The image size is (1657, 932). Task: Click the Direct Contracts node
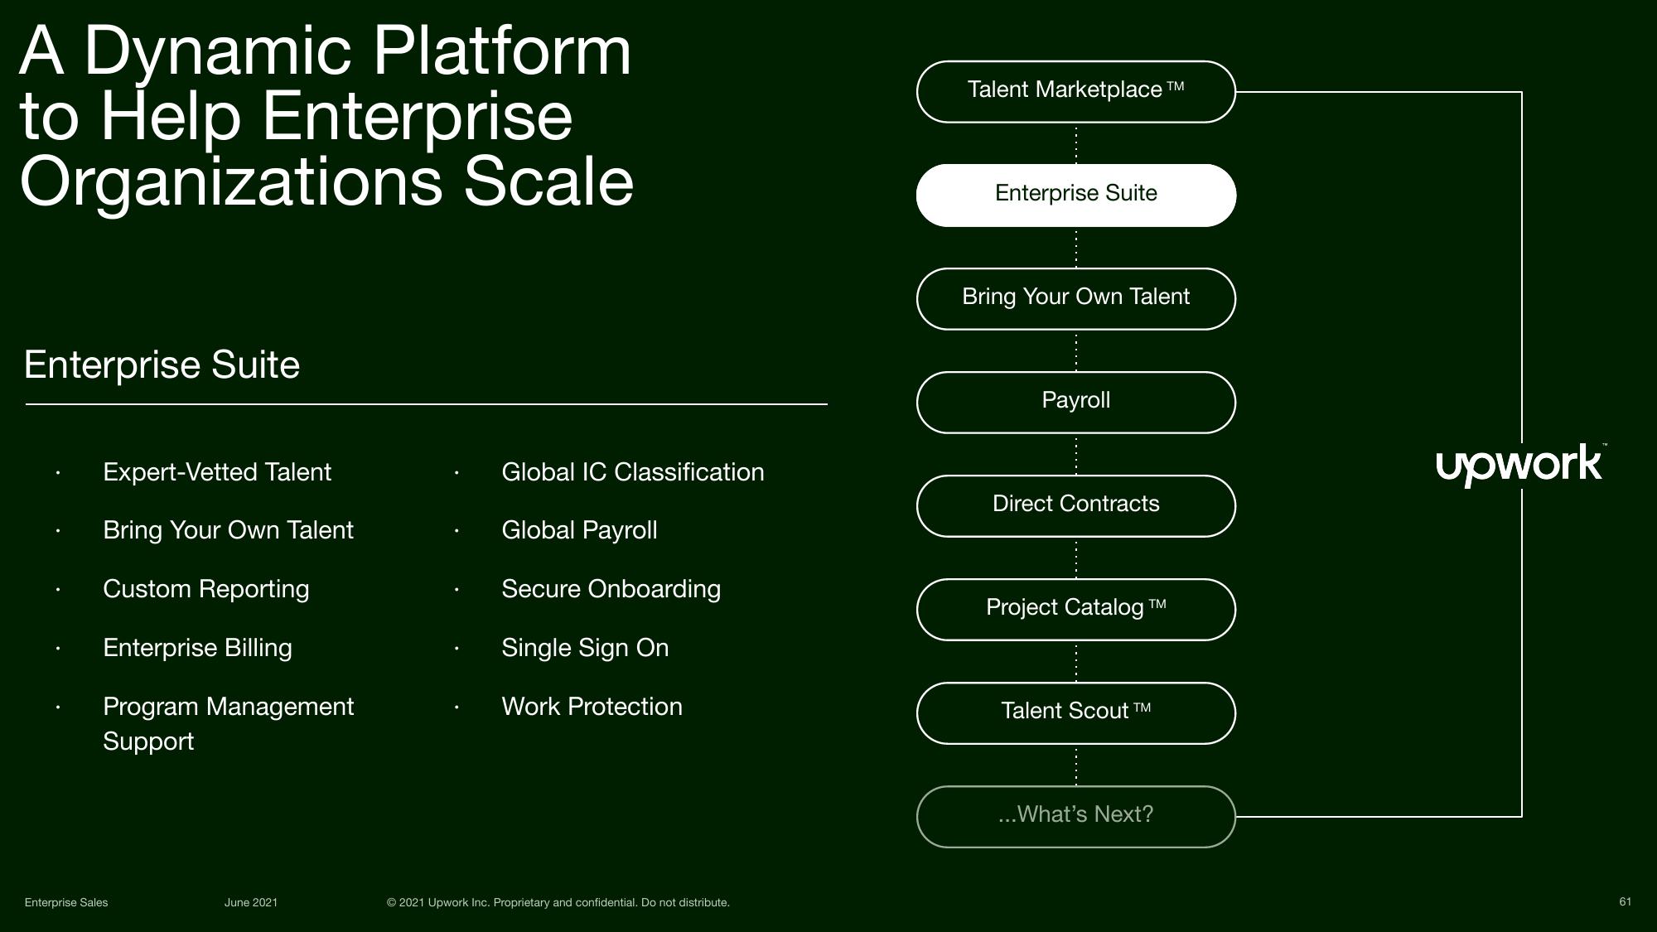tap(1075, 505)
